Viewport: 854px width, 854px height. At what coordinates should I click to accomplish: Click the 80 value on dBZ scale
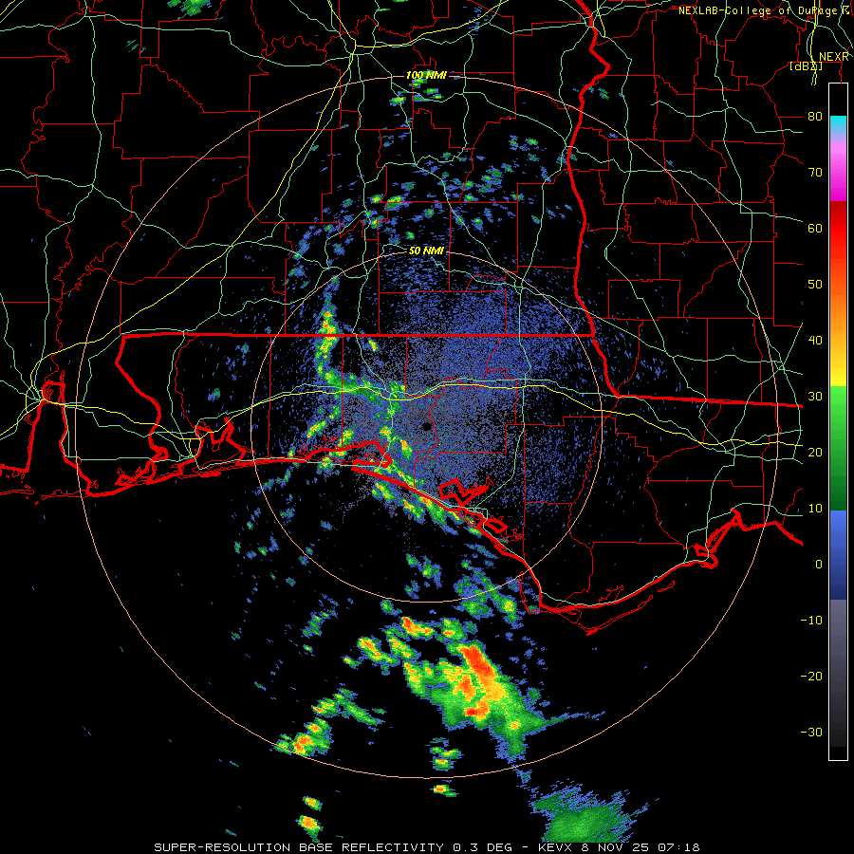point(815,116)
